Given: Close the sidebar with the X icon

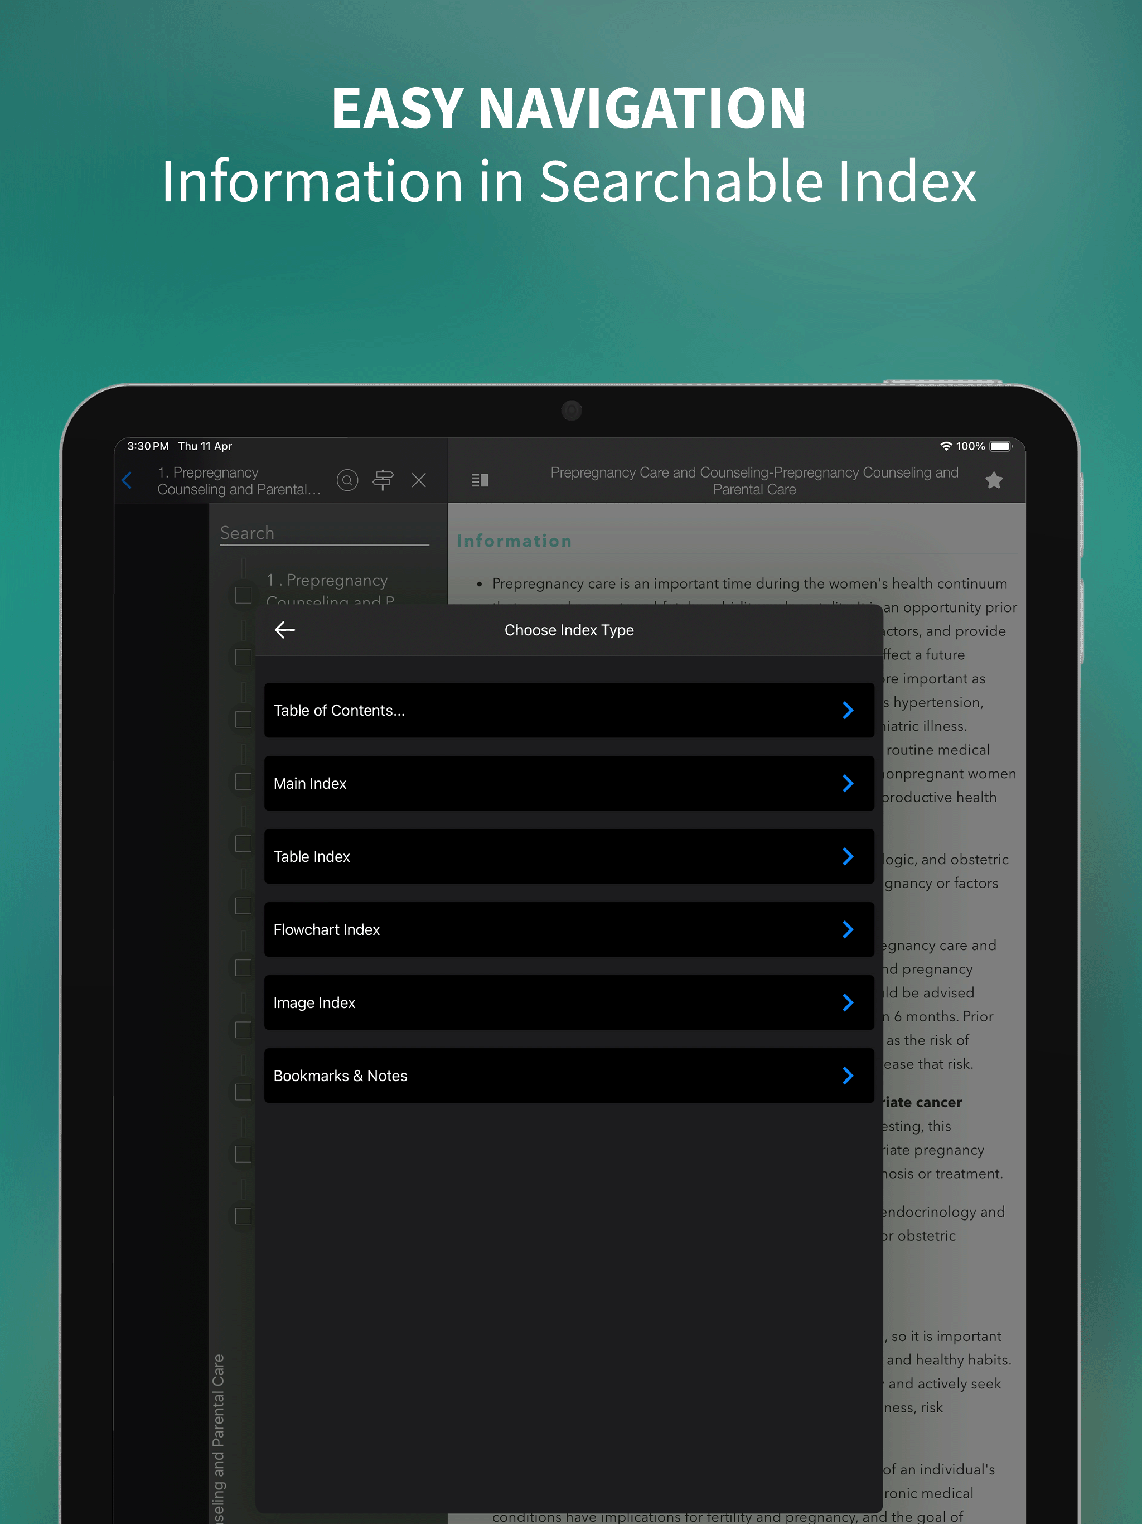Looking at the screenshot, I should click(419, 480).
